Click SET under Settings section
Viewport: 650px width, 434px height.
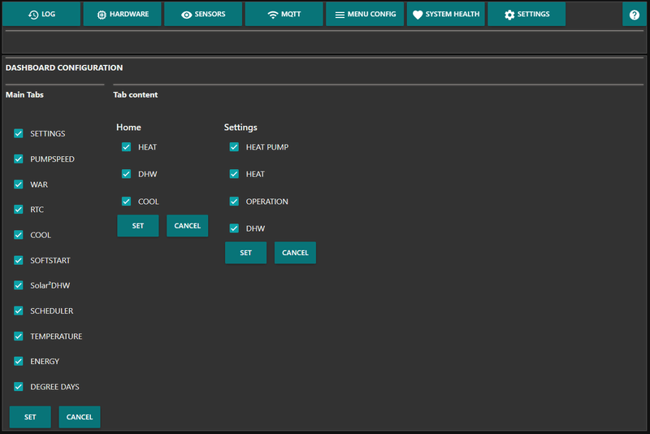246,253
